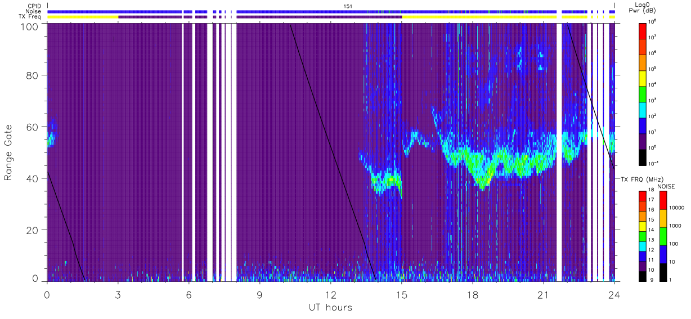
Task: Select the purple segment of the TX FRQ colorbar
Action: pyautogui.click(x=643, y=266)
